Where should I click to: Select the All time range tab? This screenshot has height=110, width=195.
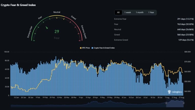coord(118,12)
